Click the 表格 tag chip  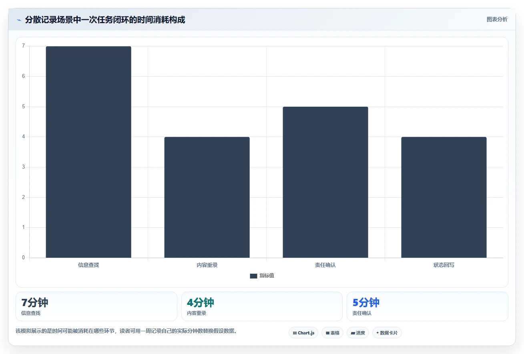pyautogui.click(x=332, y=333)
